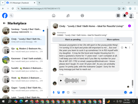Open Windows Start menu
The image size is (138, 104).
(3, 101)
